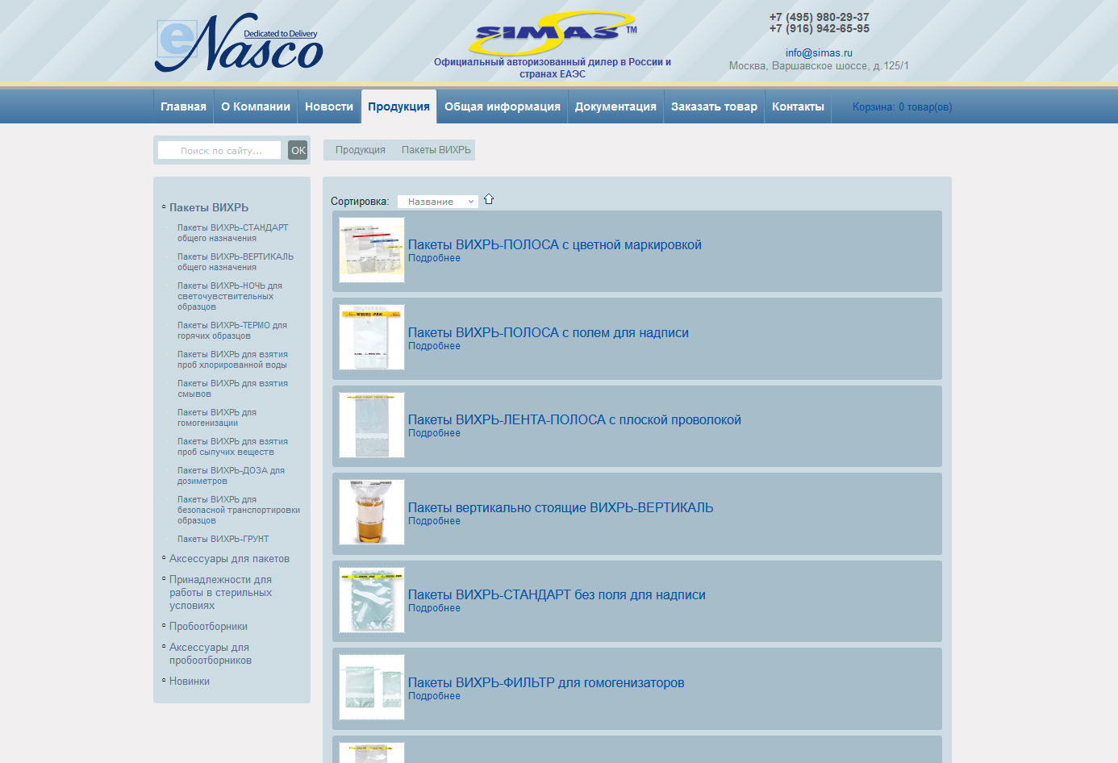Open Пакеты ВИХРЬ для взятия смывов
The image size is (1118, 763).
232,389
